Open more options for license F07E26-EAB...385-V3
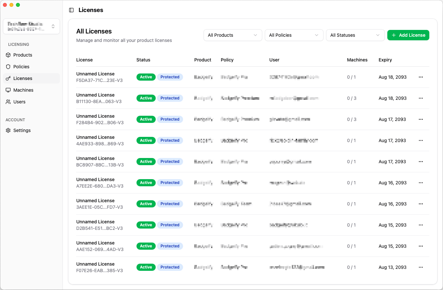The image size is (443, 290). pyautogui.click(x=421, y=267)
